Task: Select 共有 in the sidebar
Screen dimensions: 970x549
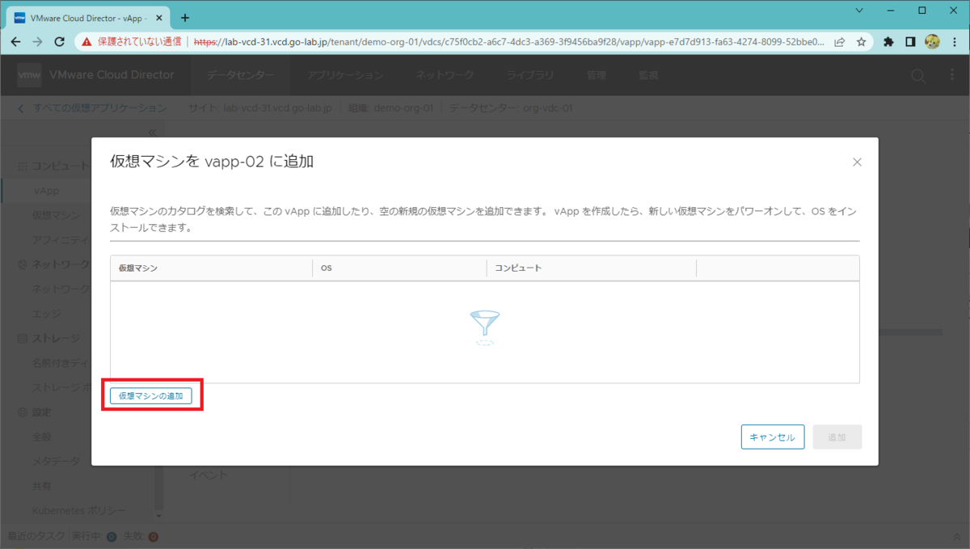Action: click(42, 486)
